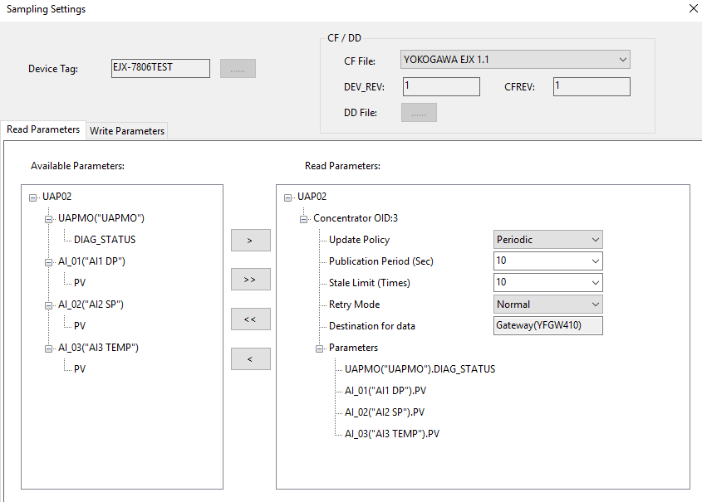Screen dimensions: 702x502
Task: Click the > button to add a parameter
Action: (x=250, y=240)
